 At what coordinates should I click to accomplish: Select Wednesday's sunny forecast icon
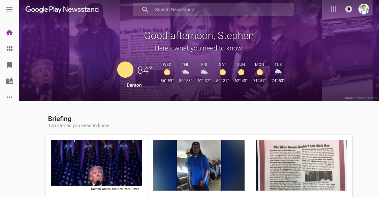pos(167,72)
